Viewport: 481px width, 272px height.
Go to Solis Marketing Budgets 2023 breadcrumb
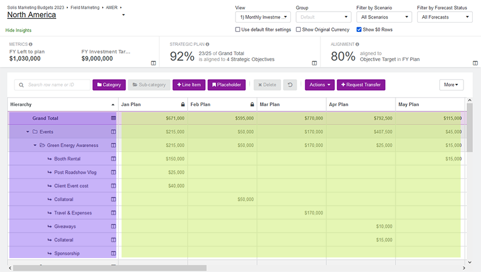[x=35, y=8]
